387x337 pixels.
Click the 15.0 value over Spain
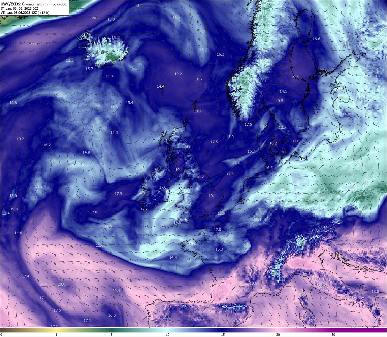(x=167, y=317)
